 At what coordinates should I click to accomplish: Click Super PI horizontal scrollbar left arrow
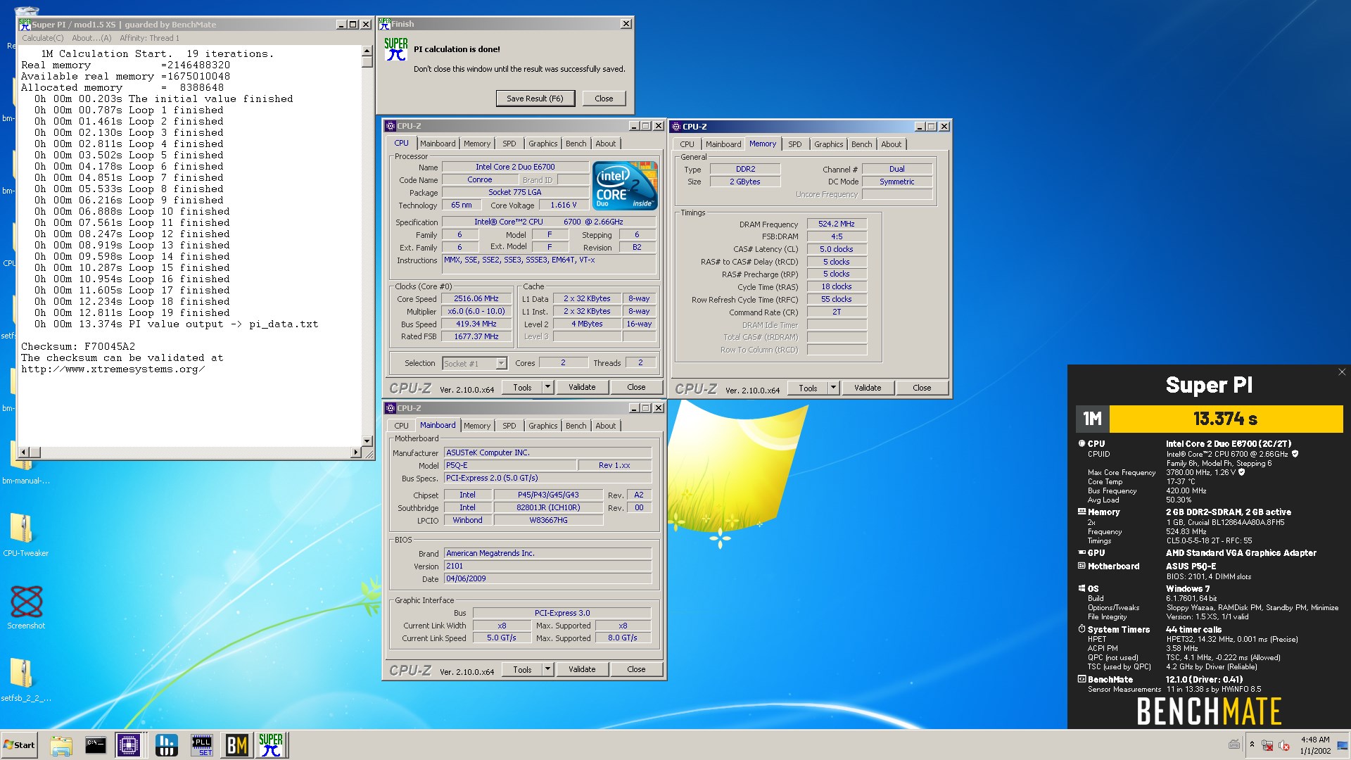pos(23,452)
